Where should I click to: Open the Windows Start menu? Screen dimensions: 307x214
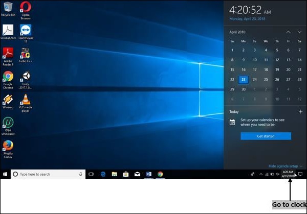click(5, 174)
